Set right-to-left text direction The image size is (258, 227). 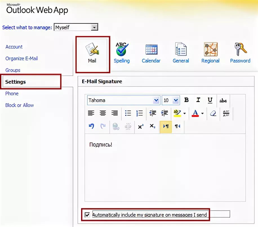tap(177, 126)
